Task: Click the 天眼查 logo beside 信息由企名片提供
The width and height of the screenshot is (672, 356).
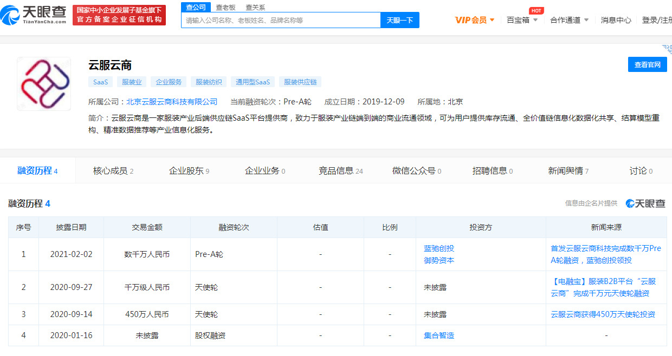Action: pos(645,203)
